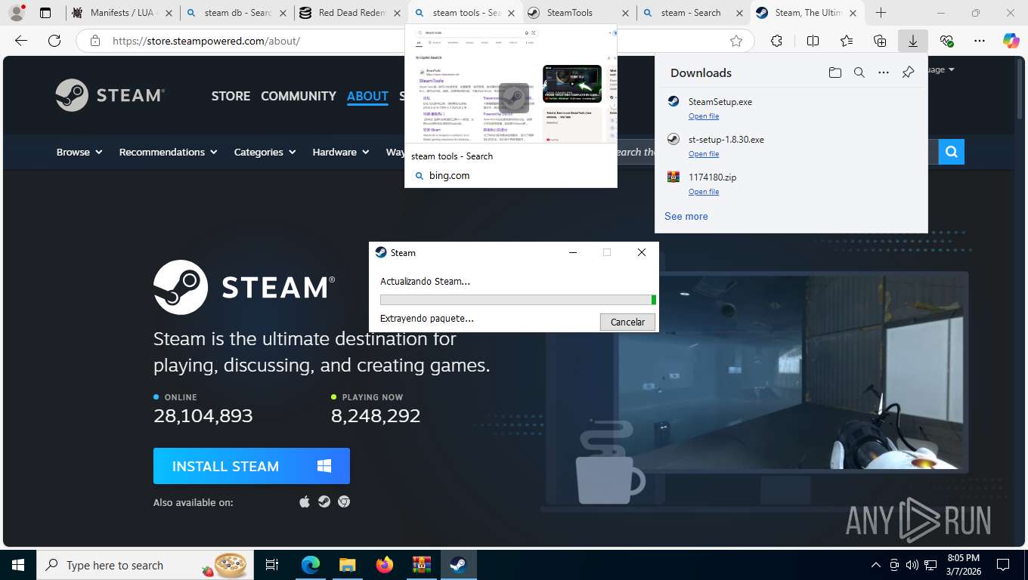Search downloads with the magnifier icon
Viewport: 1028px width, 580px height.
coord(859,72)
